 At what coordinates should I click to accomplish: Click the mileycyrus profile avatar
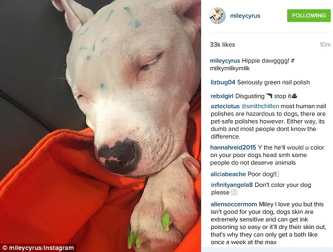(x=217, y=16)
